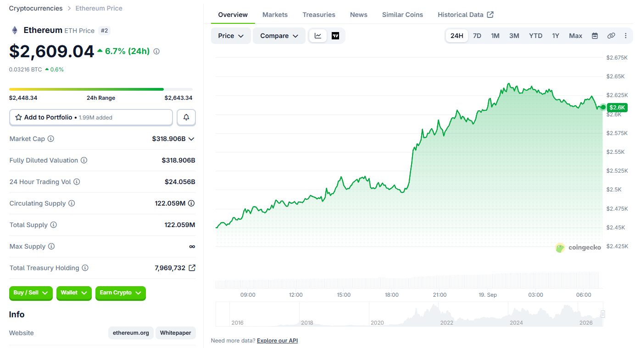Open the Buy / Sell dropdown
Image resolution: width=635 pixels, height=348 pixels.
tap(31, 293)
